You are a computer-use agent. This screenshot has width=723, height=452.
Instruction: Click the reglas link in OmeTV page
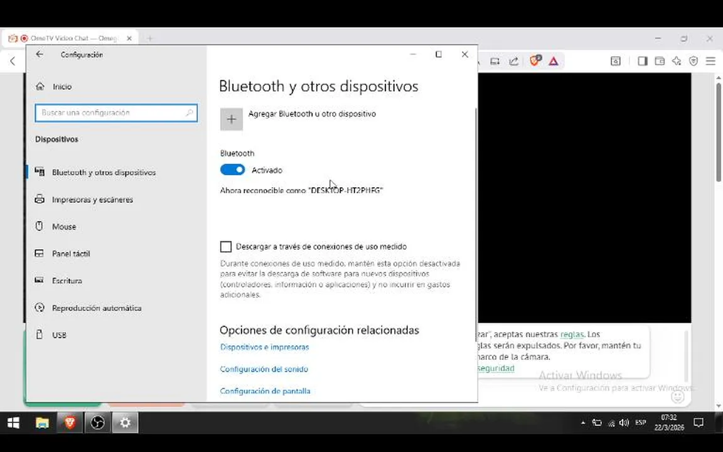click(x=572, y=335)
